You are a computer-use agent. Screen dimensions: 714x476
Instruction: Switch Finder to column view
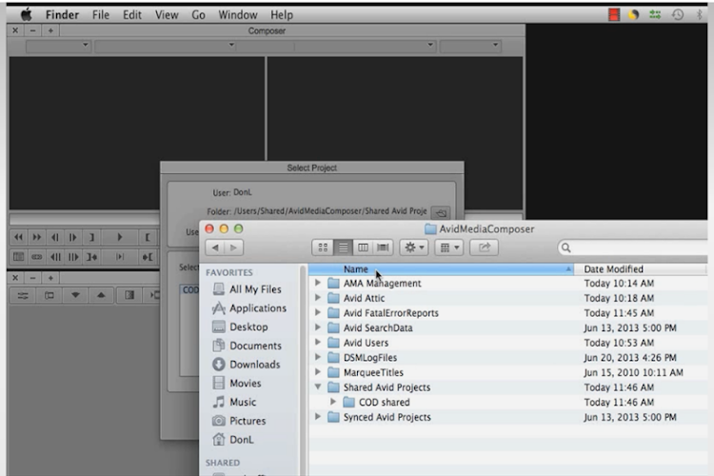[x=363, y=248]
